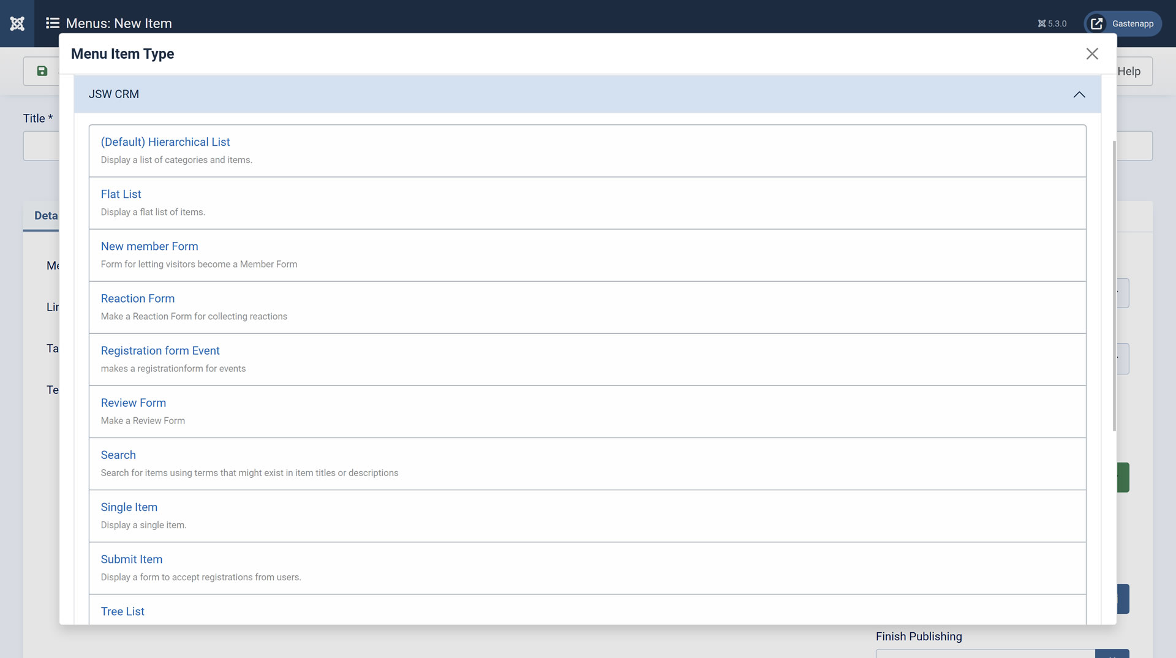Select the Tree List menu type
Image resolution: width=1176 pixels, height=658 pixels.
point(123,611)
